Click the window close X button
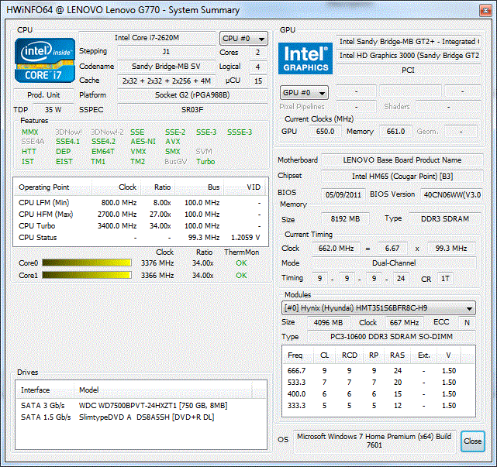 pos(485,11)
